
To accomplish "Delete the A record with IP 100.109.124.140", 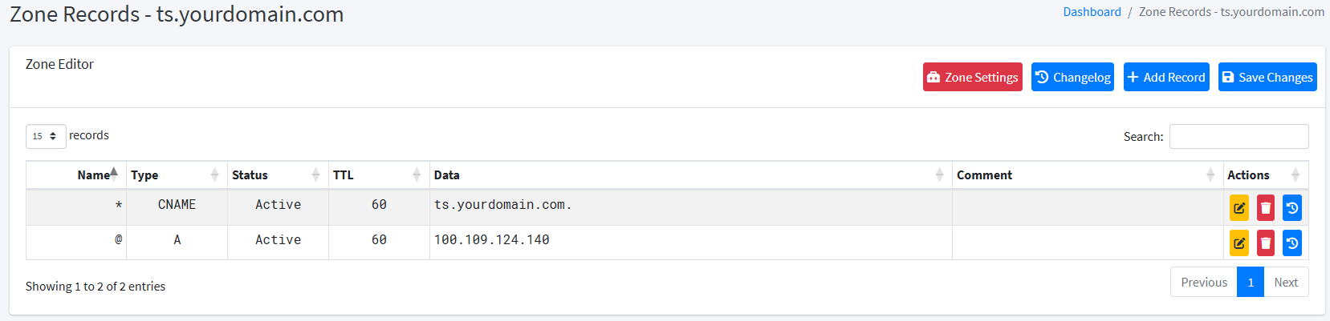I will [1266, 243].
